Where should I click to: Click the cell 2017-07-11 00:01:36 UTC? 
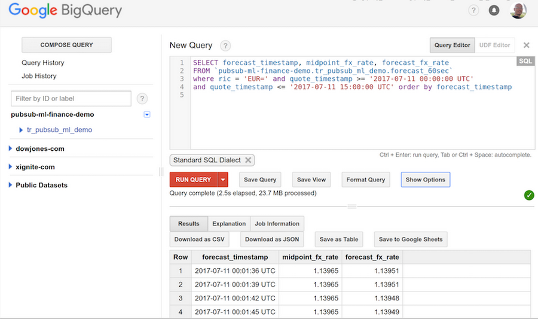(235, 271)
